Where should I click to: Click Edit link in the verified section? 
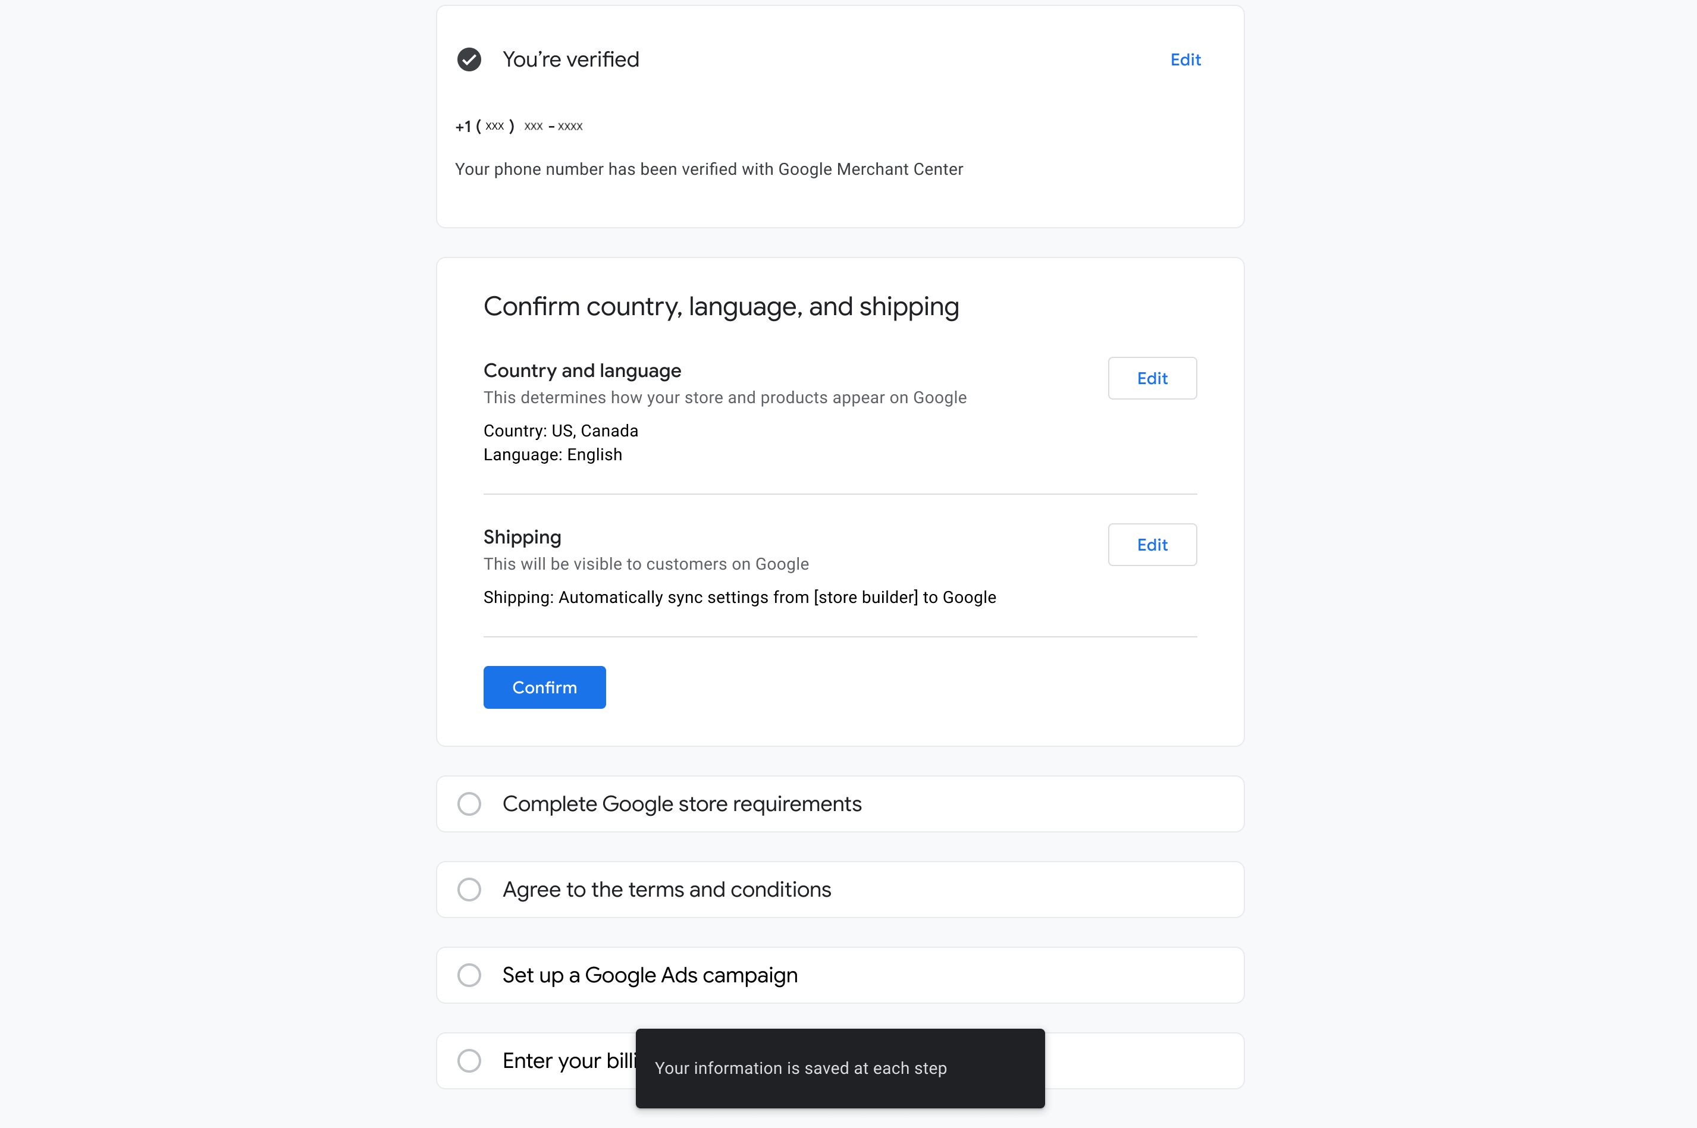[1185, 59]
